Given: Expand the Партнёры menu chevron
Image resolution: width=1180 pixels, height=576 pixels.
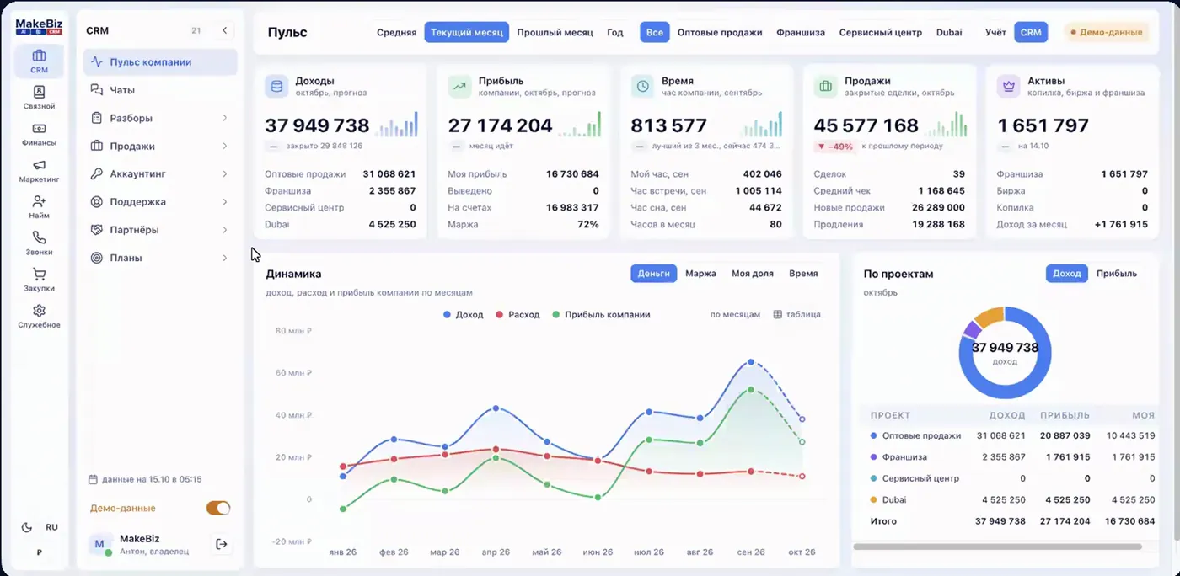Looking at the screenshot, I should point(225,229).
